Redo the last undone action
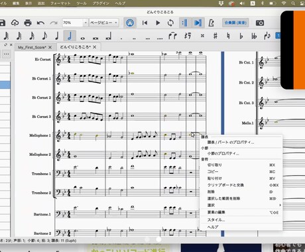The width and height of the screenshot is (305, 252). 54,23
